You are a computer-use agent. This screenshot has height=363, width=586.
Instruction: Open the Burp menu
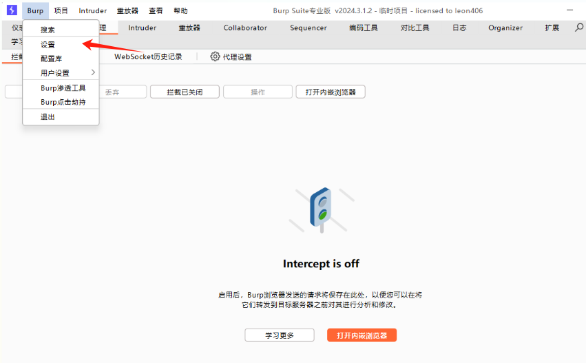click(35, 10)
